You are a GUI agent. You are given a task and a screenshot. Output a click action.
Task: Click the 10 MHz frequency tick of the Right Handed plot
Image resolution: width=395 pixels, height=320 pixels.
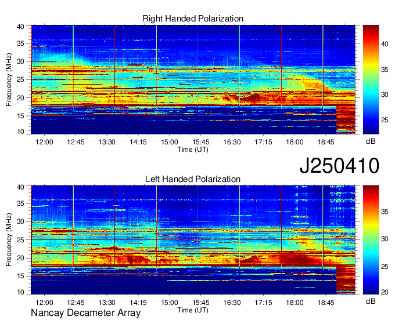tap(21, 132)
